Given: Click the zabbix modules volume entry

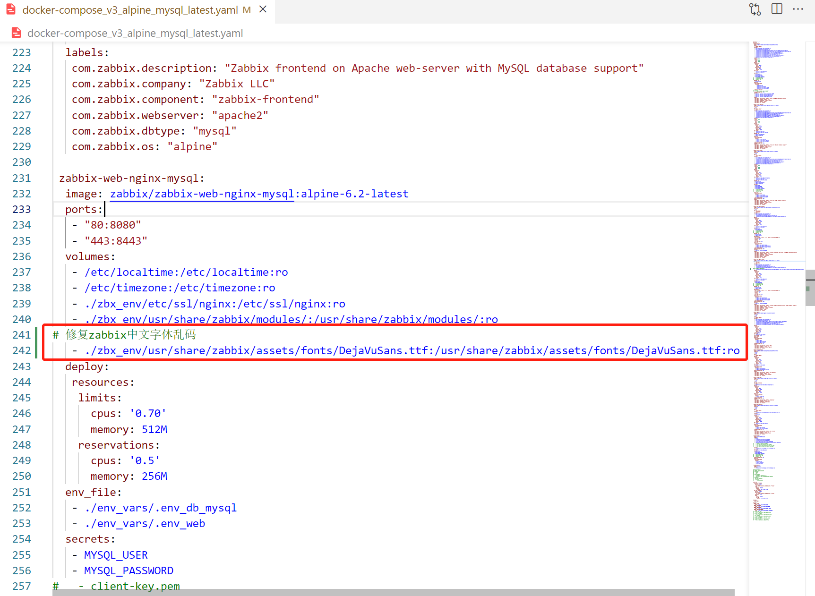Looking at the screenshot, I should (x=292, y=319).
